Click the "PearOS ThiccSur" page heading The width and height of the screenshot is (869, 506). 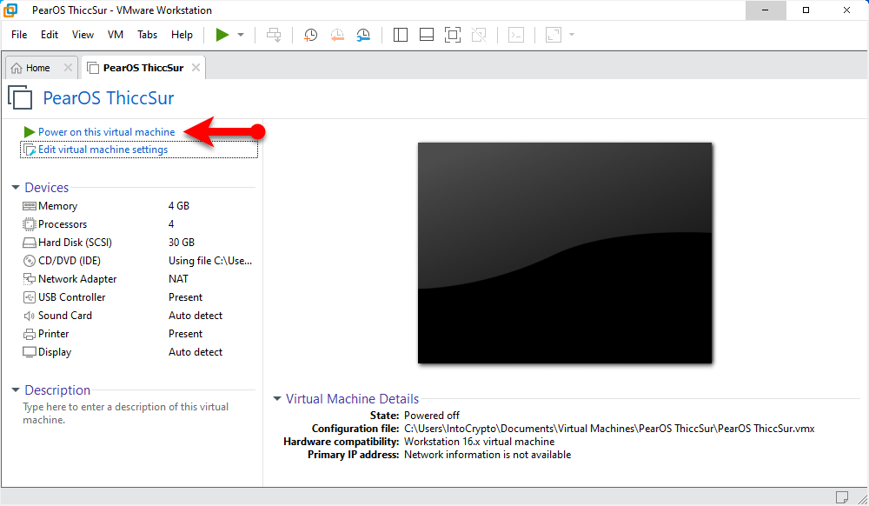109,98
